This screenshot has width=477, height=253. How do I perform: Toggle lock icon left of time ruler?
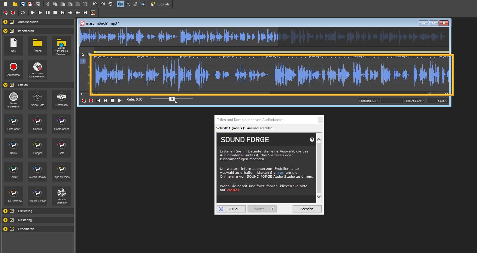pyautogui.click(x=83, y=55)
